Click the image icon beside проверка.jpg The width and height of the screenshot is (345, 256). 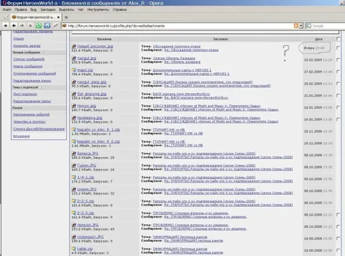(x=74, y=118)
